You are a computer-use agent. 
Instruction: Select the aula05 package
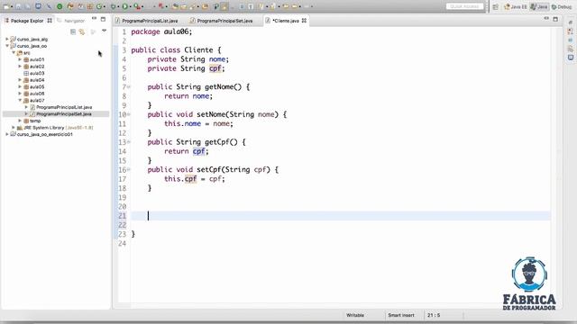coord(34,86)
